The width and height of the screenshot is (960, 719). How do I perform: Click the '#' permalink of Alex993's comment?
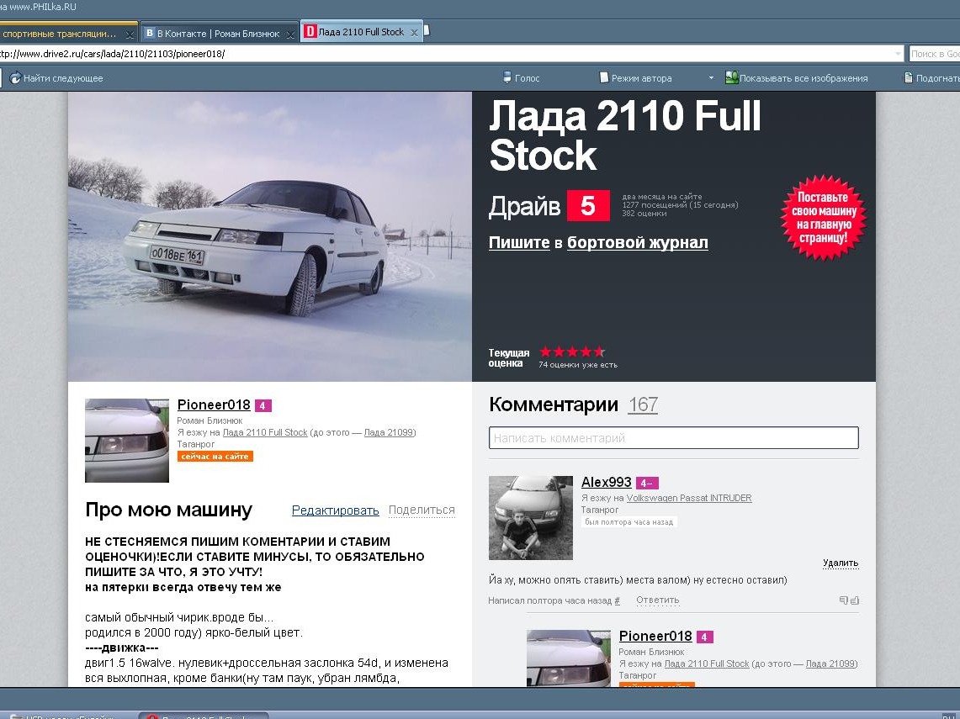point(618,601)
